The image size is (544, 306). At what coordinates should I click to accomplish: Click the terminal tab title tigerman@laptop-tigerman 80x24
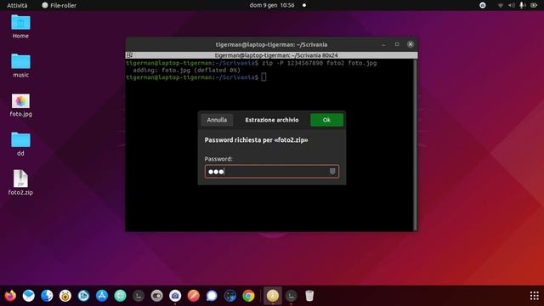[x=276, y=55]
